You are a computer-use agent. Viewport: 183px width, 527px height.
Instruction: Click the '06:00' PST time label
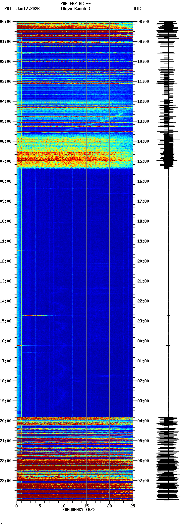pos(6,141)
